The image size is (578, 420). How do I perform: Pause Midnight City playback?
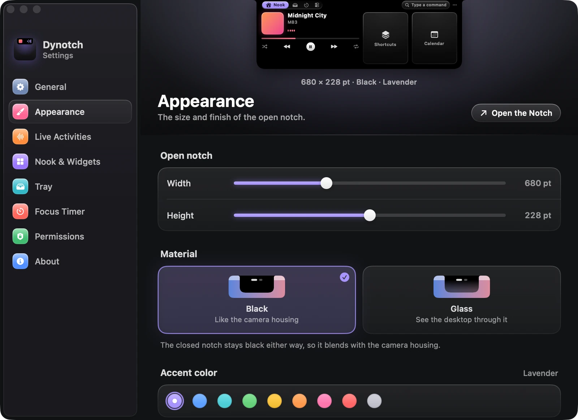pos(310,47)
